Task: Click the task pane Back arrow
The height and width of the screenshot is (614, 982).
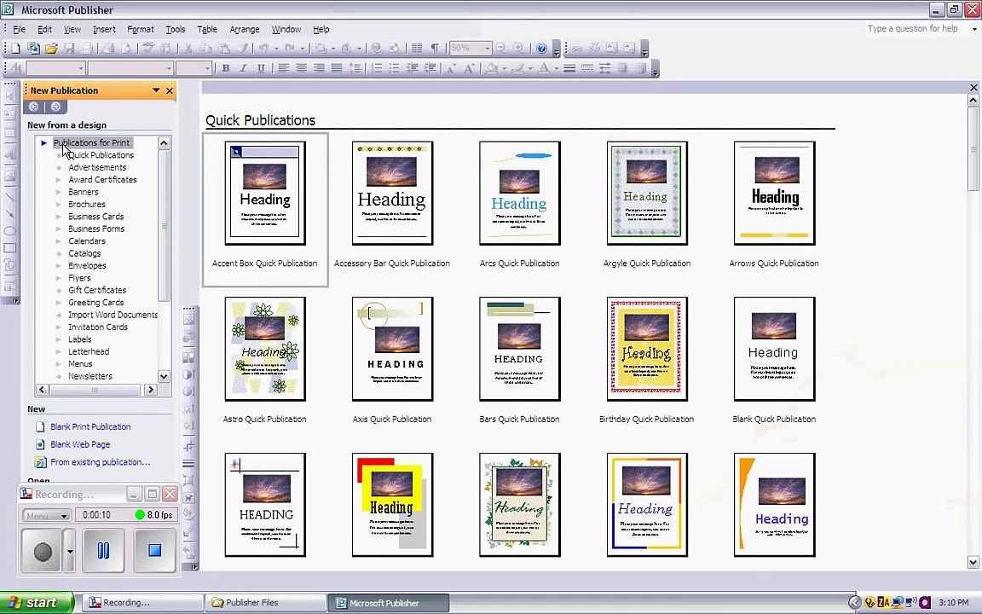Action: (34, 107)
